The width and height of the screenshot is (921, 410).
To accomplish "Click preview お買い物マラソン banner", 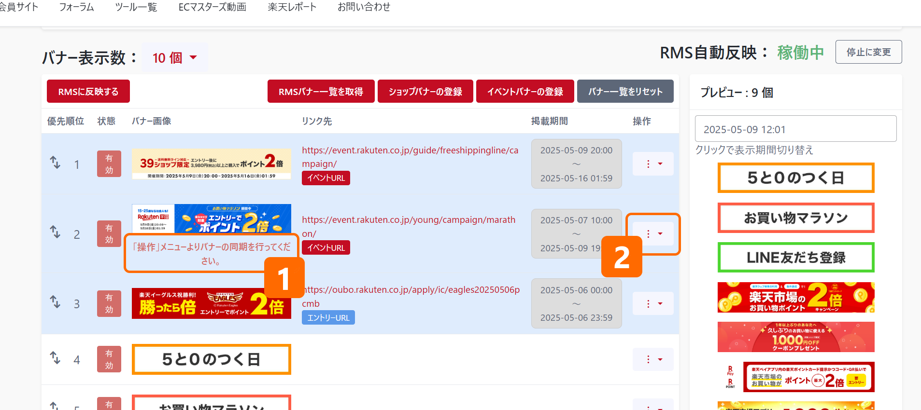I will click(x=796, y=218).
